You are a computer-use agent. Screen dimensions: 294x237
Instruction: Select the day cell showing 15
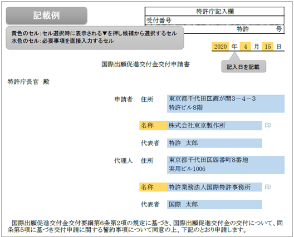coord(268,47)
